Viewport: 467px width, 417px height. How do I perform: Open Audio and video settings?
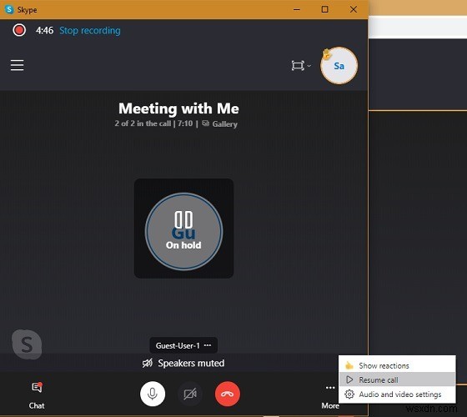click(x=397, y=394)
